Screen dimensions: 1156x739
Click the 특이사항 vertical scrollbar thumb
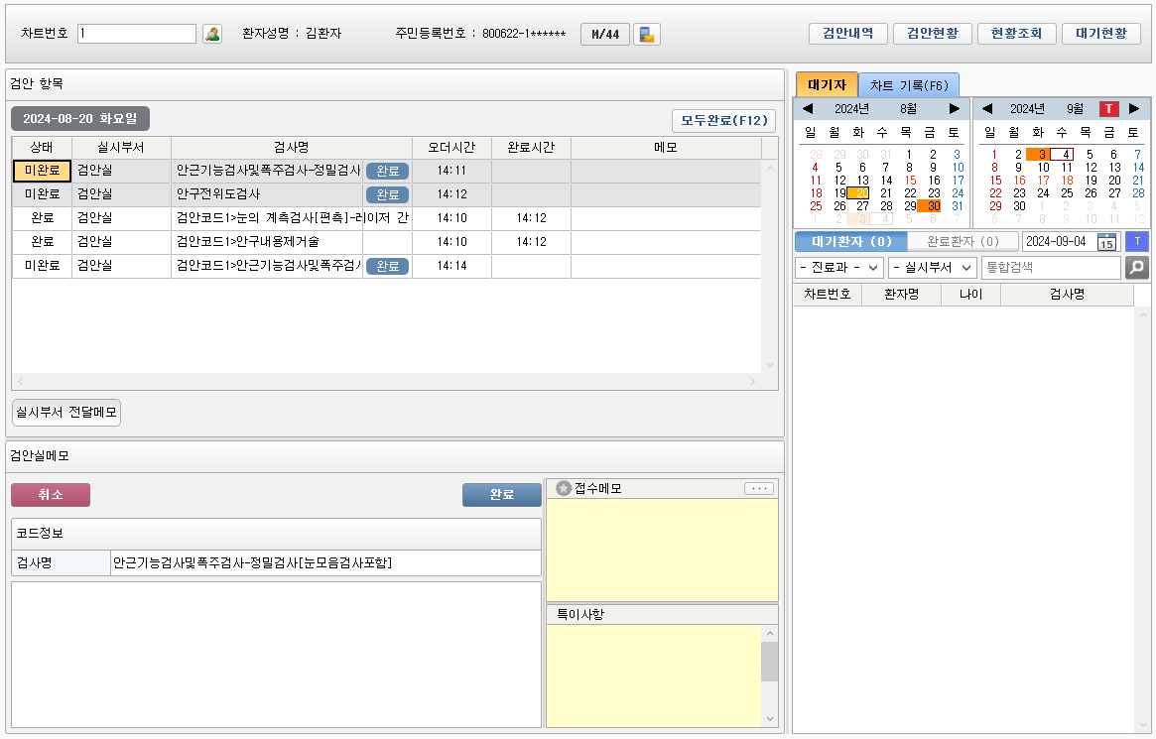[x=769, y=662]
